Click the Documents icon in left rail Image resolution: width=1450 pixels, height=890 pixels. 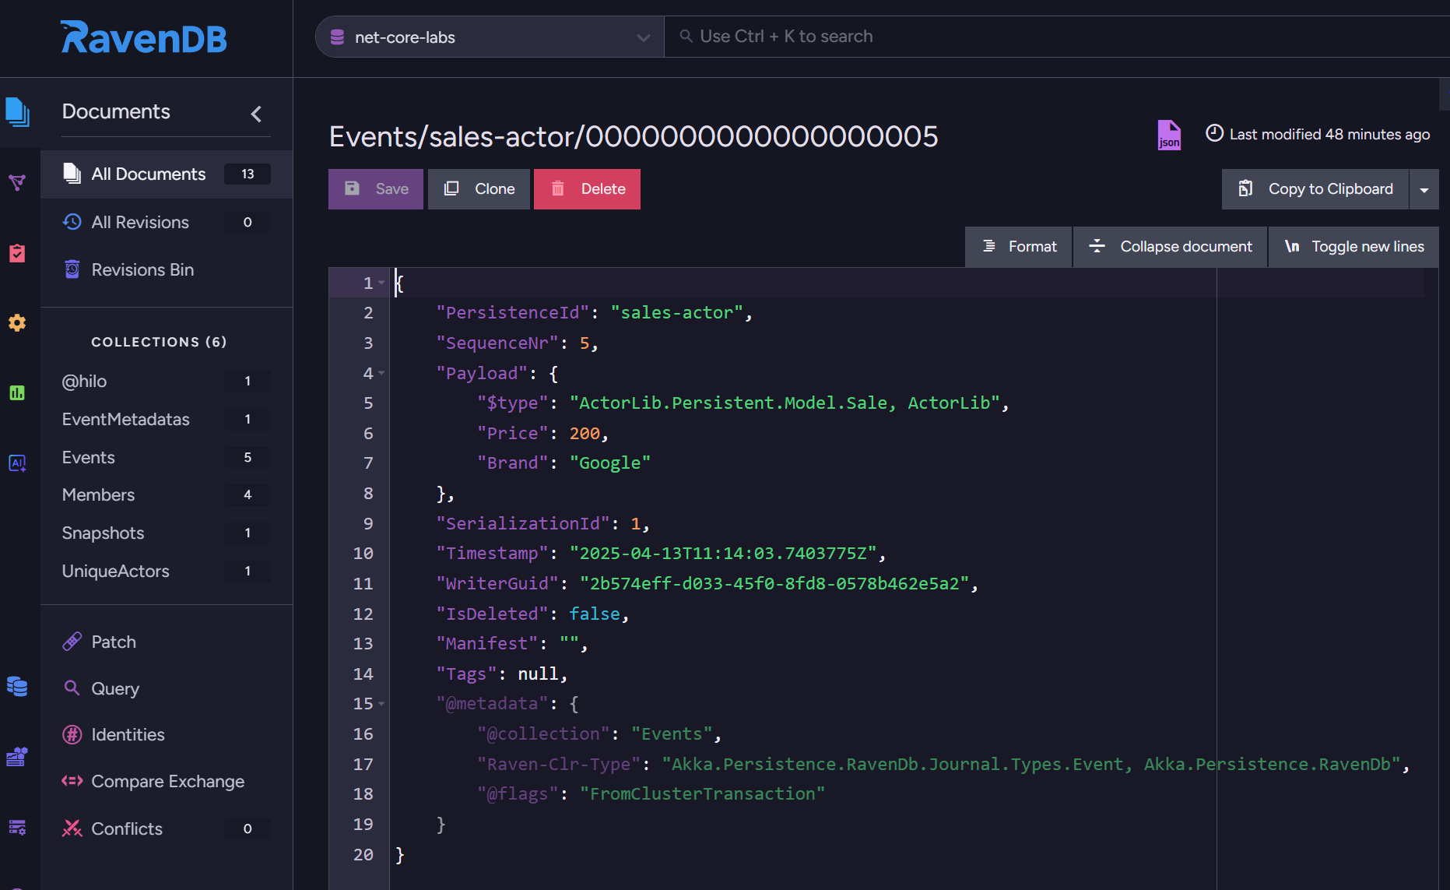(x=17, y=112)
